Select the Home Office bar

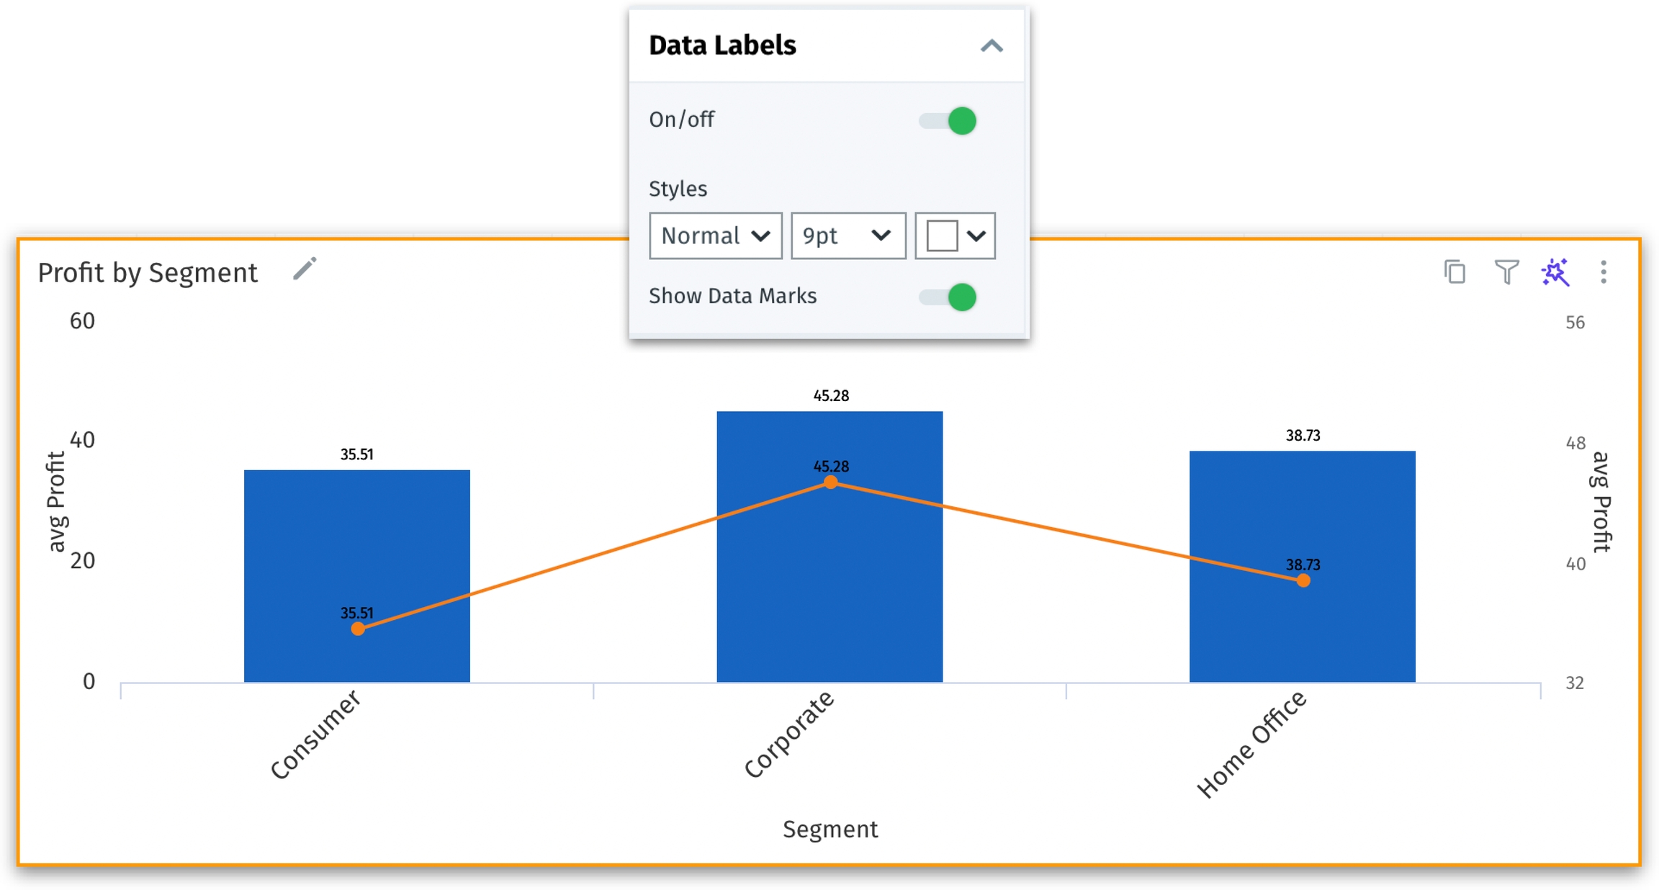coord(1302,567)
